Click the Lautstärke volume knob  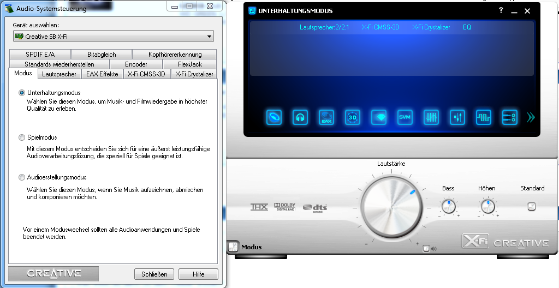click(391, 207)
